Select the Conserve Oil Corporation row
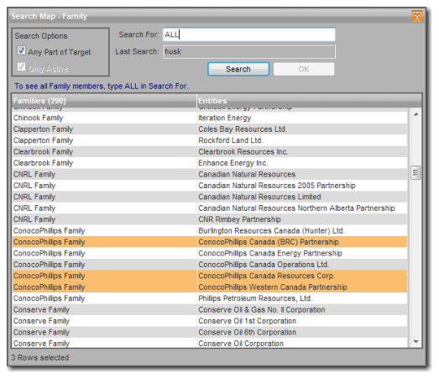This screenshot has height=379, width=439. [x=210, y=343]
